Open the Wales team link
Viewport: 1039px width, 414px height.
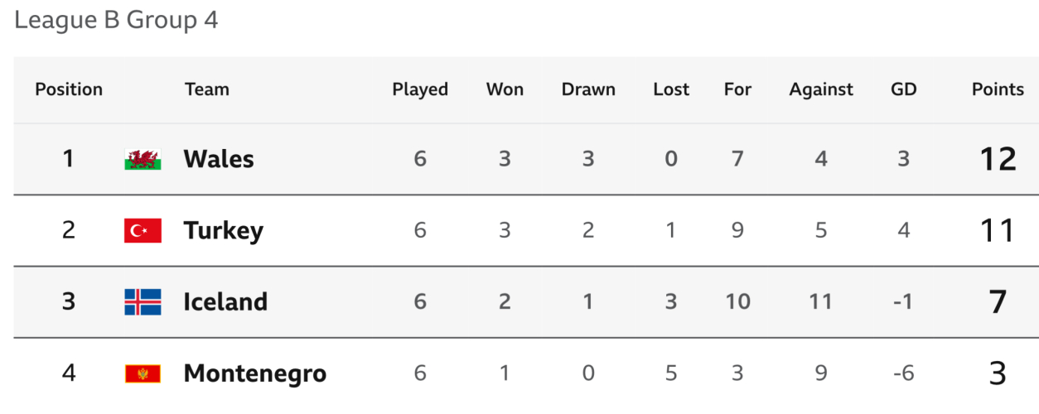[219, 159]
